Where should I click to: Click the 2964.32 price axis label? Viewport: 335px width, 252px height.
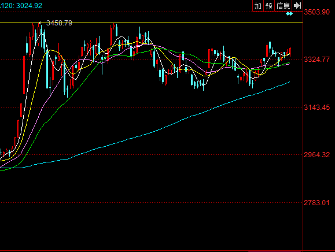pyautogui.click(x=317, y=155)
